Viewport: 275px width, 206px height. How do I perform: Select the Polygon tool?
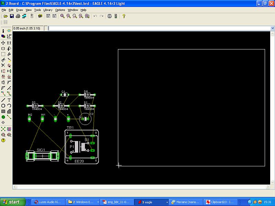(x=9, y=111)
